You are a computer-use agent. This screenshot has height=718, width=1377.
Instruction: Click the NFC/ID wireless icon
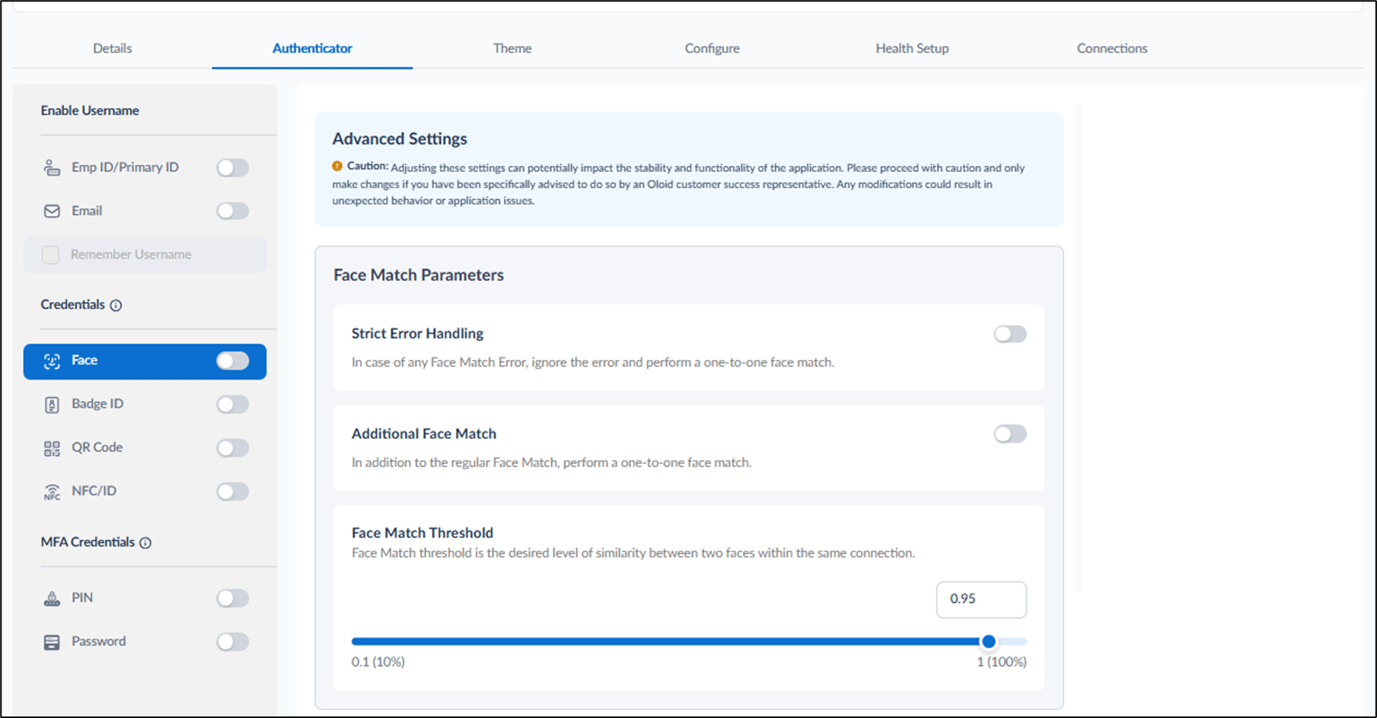(x=52, y=492)
